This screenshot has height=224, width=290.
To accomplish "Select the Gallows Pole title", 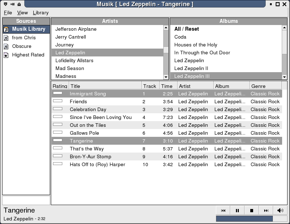I will pyautogui.click(x=84, y=133).
